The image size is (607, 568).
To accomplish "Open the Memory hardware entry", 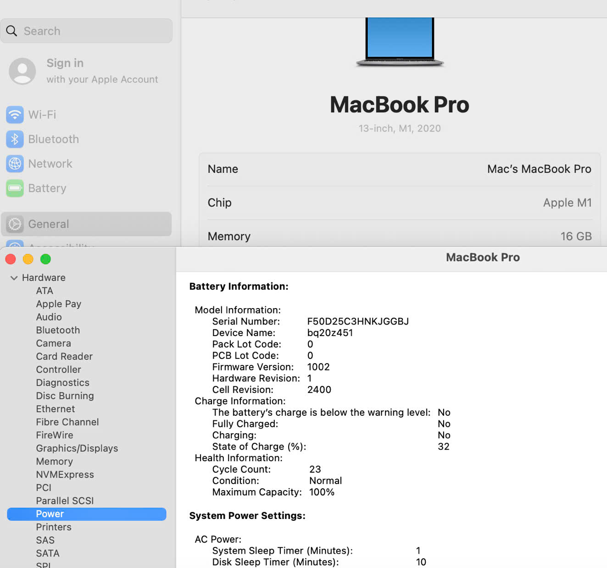I will pyautogui.click(x=55, y=462).
